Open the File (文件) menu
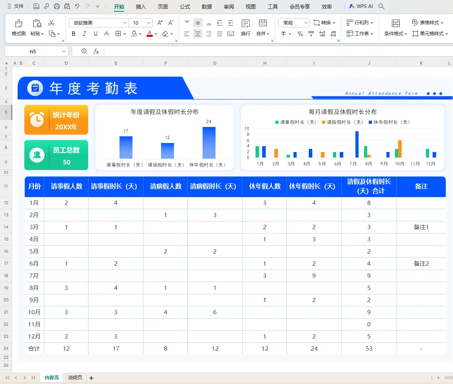453x384 pixels. tap(16, 6)
